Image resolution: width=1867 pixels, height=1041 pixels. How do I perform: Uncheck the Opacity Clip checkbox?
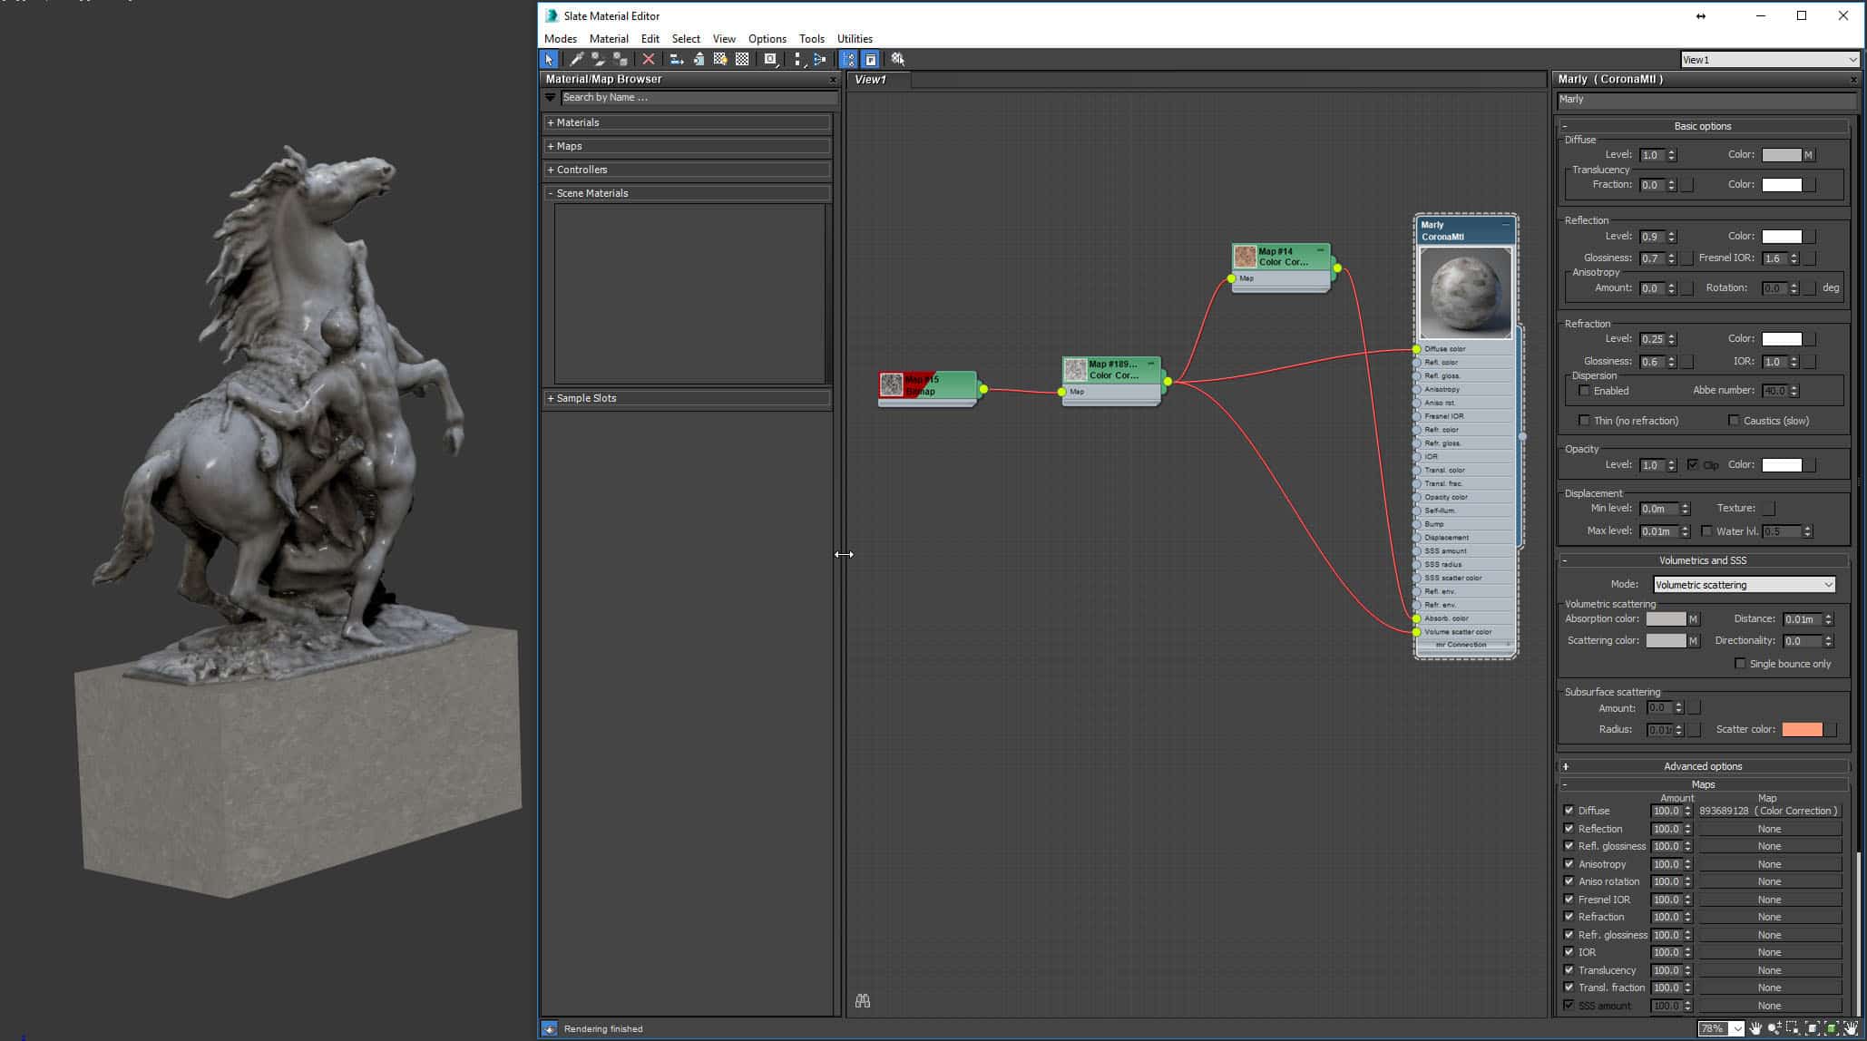tap(1693, 465)
